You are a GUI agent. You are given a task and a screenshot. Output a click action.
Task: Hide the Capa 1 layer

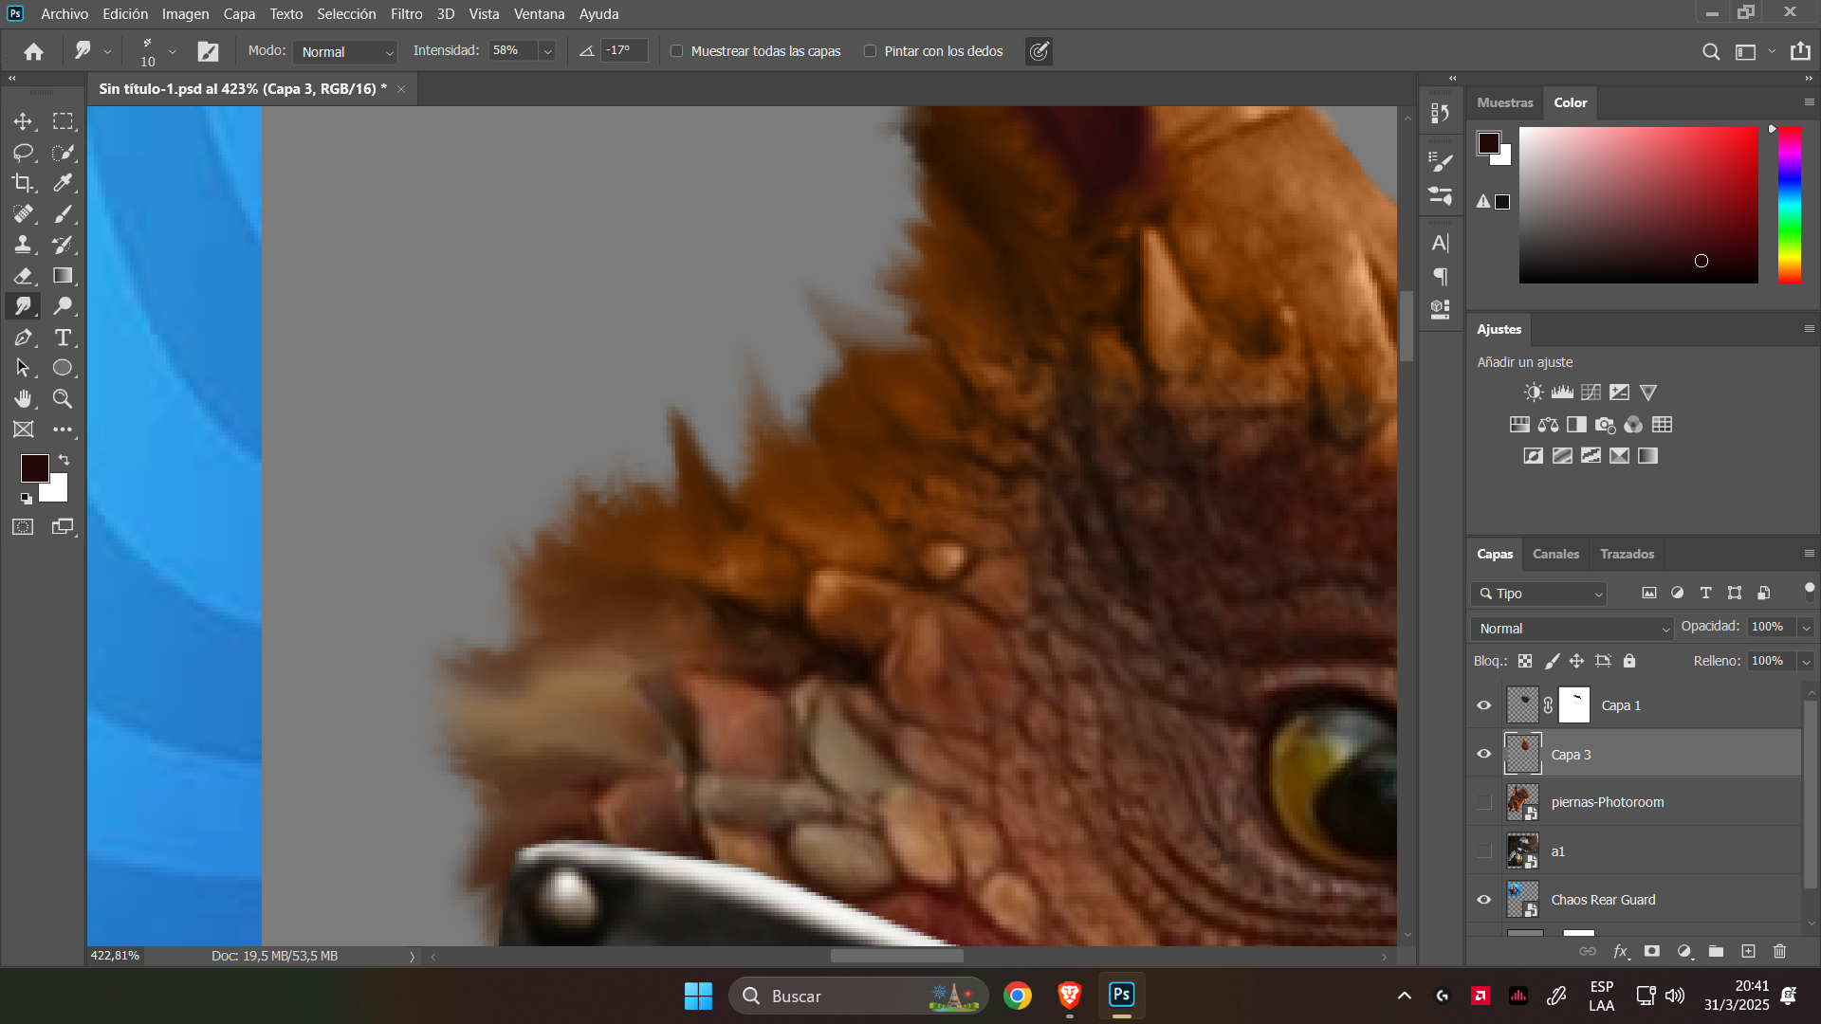click(1484, 705)
